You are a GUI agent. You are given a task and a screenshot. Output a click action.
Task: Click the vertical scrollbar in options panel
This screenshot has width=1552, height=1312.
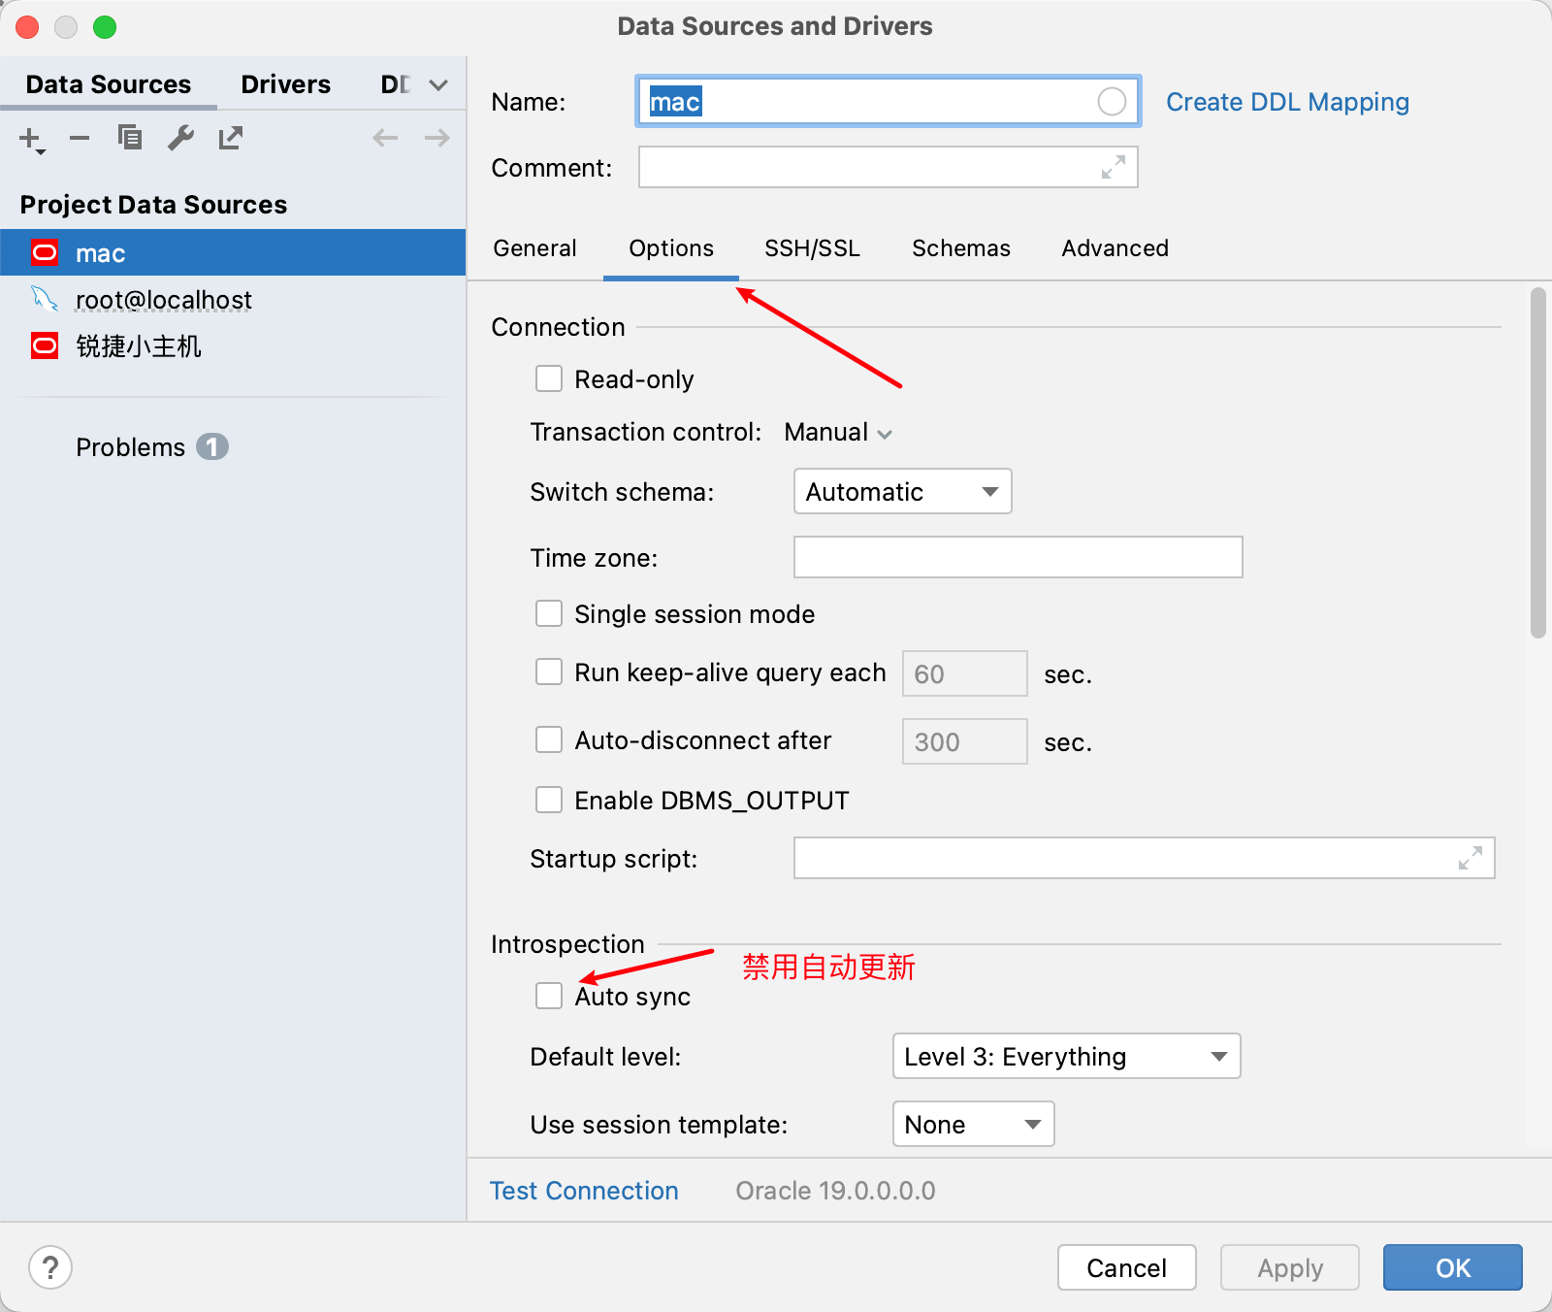pyautogui.click(x=1537, y=464)
